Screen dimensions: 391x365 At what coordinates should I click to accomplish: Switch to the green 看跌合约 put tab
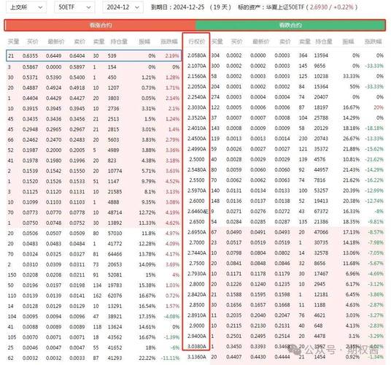click(290, 26)
